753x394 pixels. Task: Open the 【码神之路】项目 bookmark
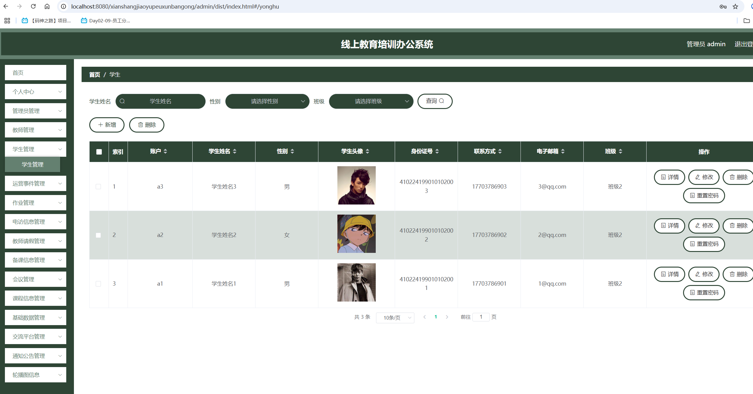click(46, 21)
